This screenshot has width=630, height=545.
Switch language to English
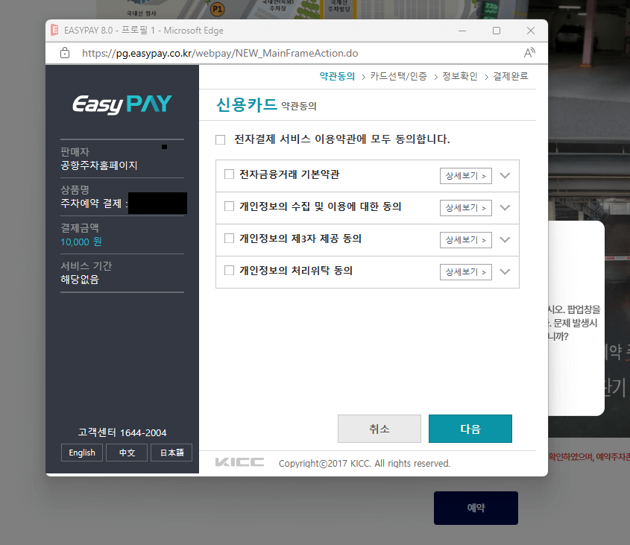click(82, 453)
